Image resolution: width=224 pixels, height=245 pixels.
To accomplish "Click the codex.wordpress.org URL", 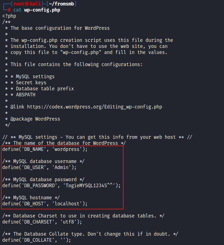I will (x=94, y=107).
